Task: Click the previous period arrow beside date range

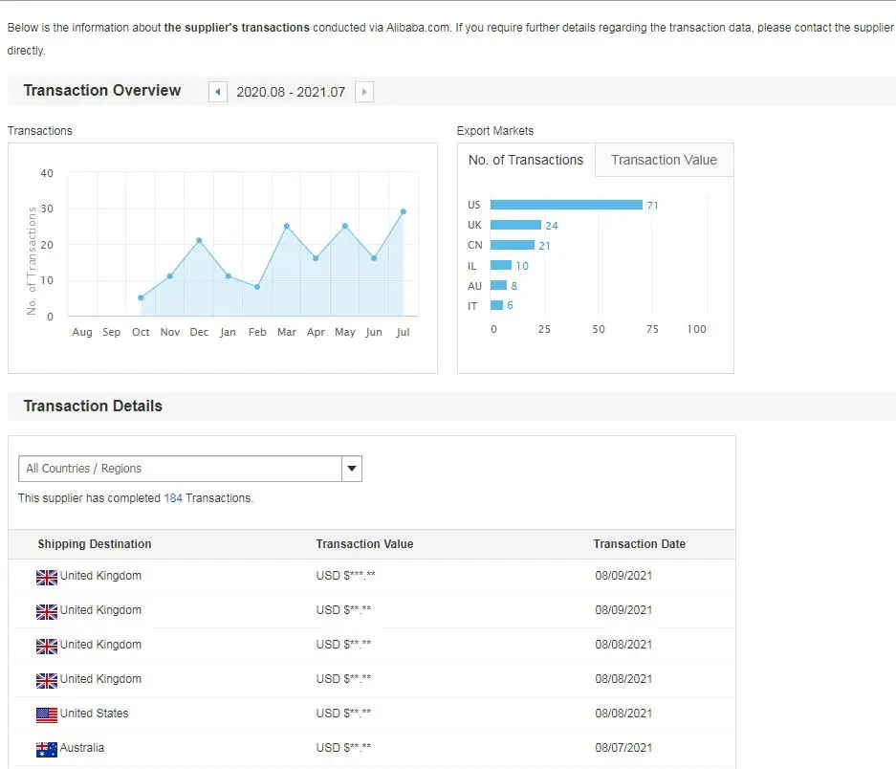Action: pyautogui.click(x=218, y=92)
